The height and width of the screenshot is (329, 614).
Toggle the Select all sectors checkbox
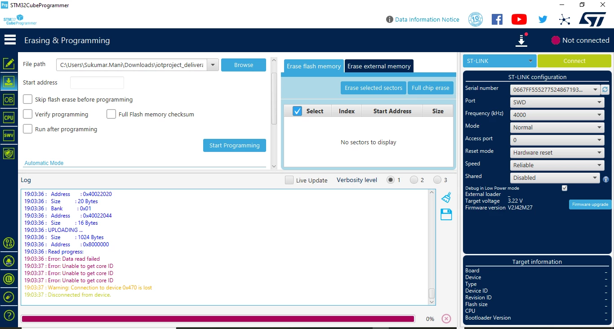click(297, 111)
